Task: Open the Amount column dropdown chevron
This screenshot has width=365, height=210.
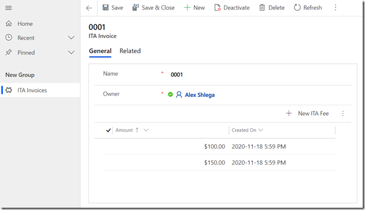Action: pos(146,130)
